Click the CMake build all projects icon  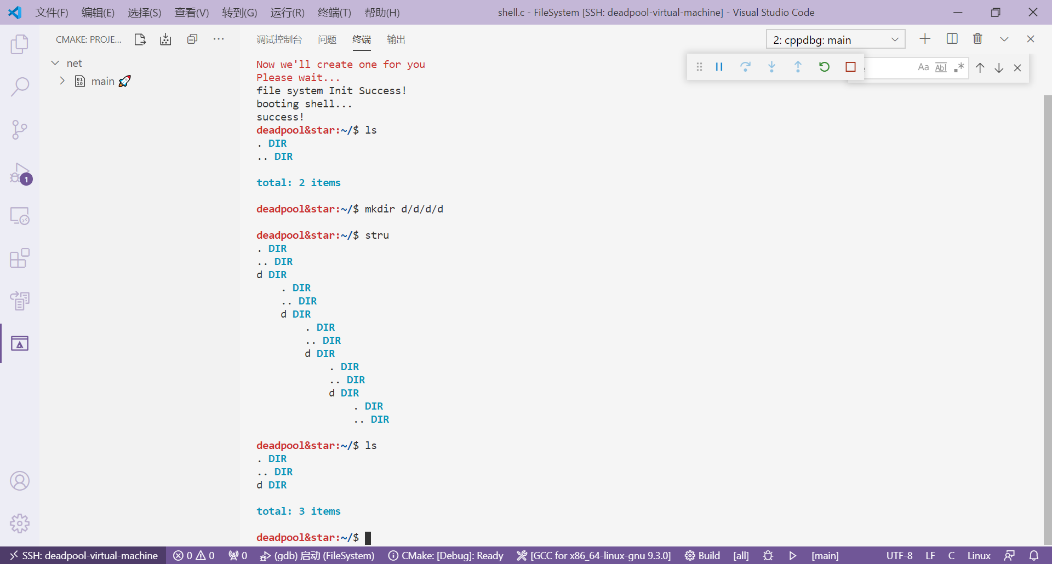click(165, 39)
